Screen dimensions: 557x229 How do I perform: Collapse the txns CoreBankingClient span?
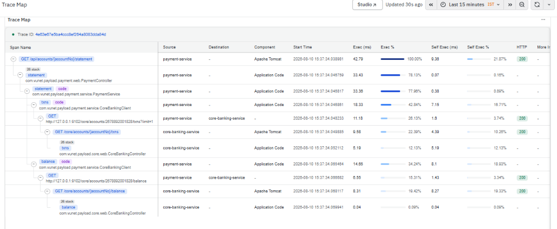(x=33, y=105)
